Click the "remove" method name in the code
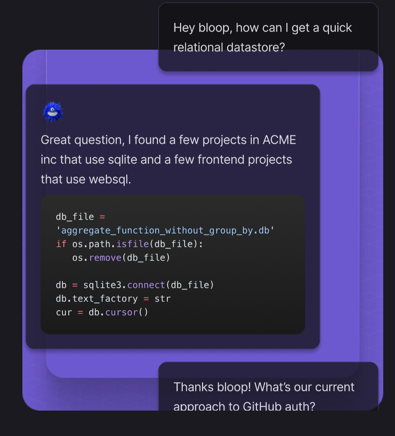The image size is (395, 436). (105, 258)
